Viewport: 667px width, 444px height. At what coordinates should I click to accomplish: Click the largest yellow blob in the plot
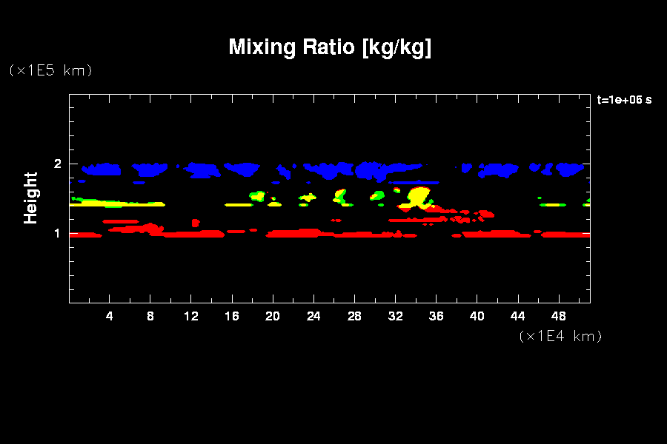pyautogui.click(x=418, y=197)
